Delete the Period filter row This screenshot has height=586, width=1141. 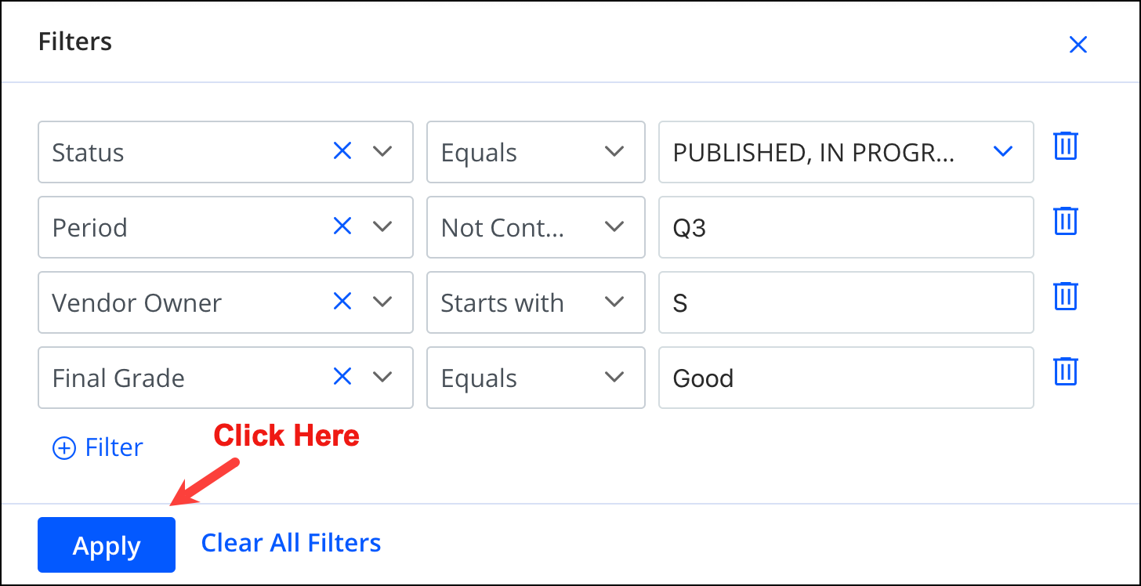point(1066,221)
